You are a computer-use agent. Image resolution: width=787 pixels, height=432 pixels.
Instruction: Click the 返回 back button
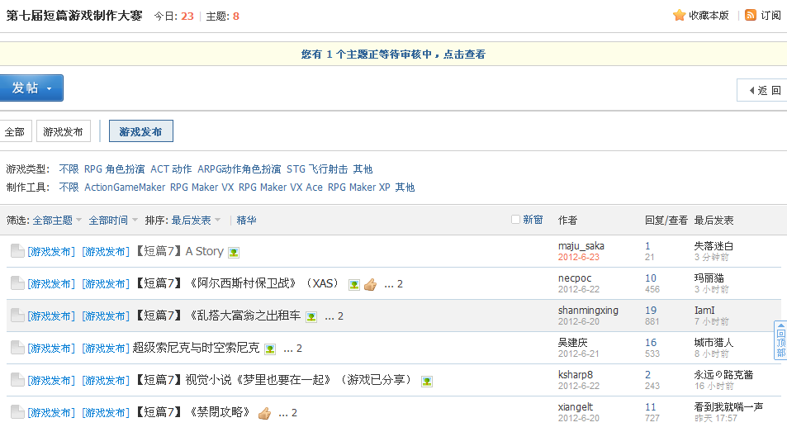point(763,90)
